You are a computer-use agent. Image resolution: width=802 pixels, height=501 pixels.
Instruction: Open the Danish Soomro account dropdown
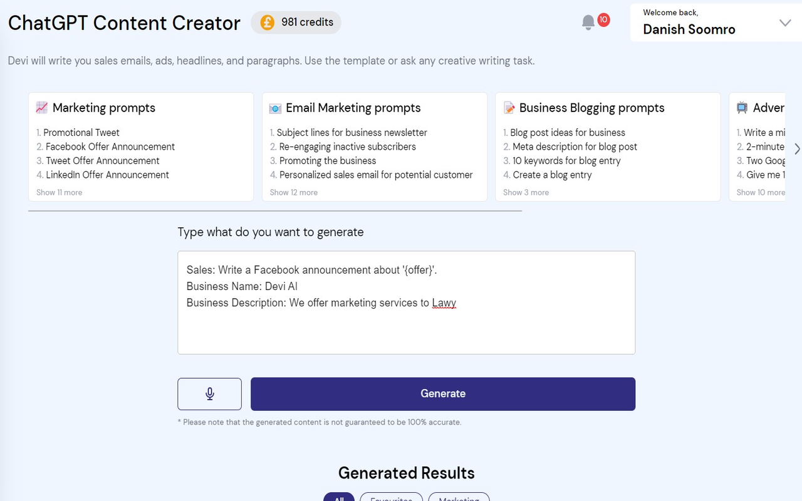pos(784,23)
